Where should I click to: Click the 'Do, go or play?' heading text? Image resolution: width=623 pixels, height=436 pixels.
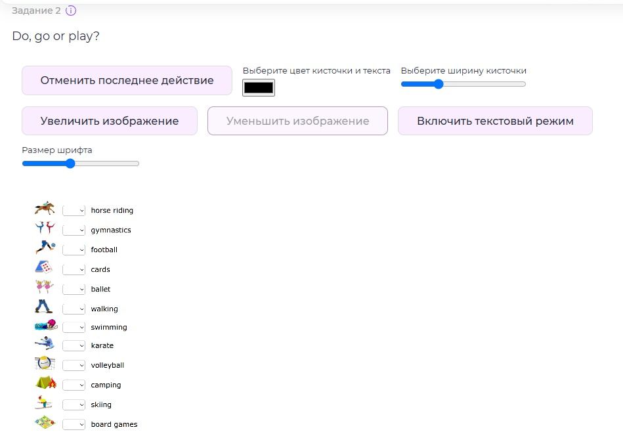click(x=56, y=36)
